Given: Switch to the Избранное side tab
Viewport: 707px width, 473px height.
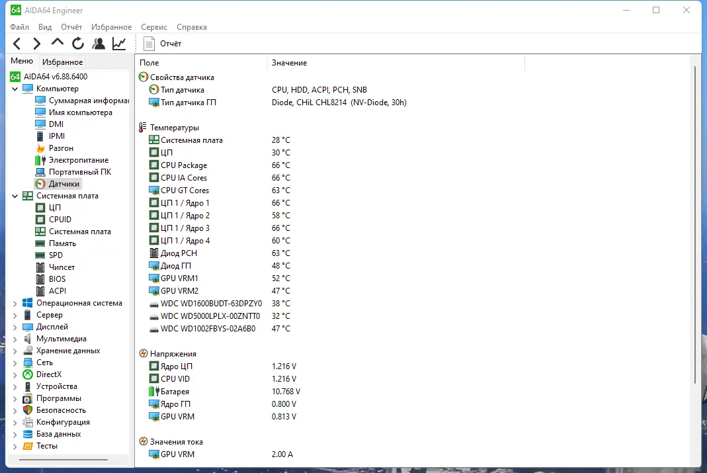Looking at the screenshot, I should click(62, 62).
